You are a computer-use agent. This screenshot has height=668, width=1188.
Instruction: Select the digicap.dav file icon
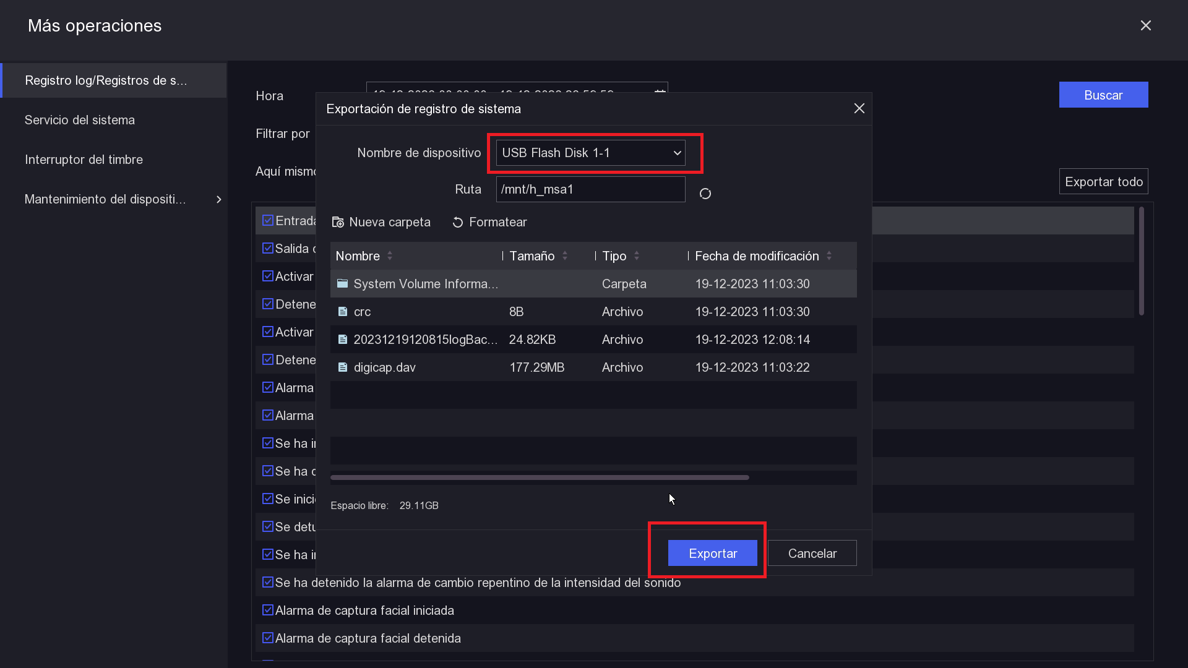click(x=343, y=367)
